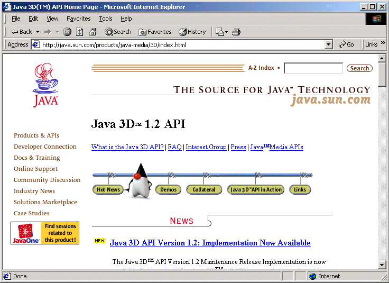Refresh the page with the Refresh icon
The width and height of the screenshot is (389, 283).
(x=80, y=32)
